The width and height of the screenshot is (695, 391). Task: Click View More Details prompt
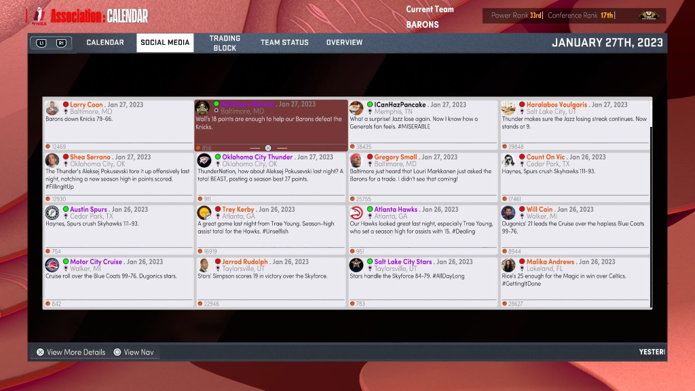(x=71, y=352)
